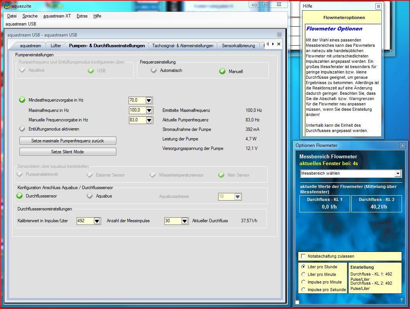Open the Sprache menu

point(30,16)
